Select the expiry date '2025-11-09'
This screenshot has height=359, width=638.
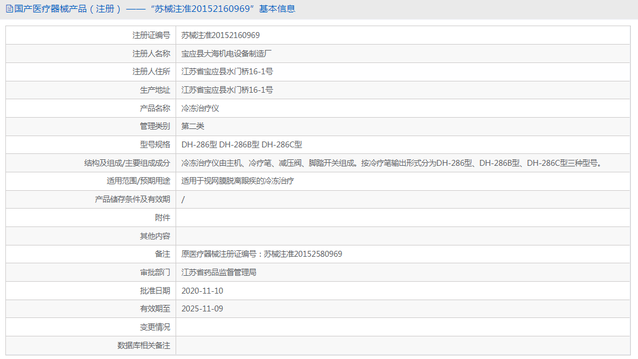point(201,309)
